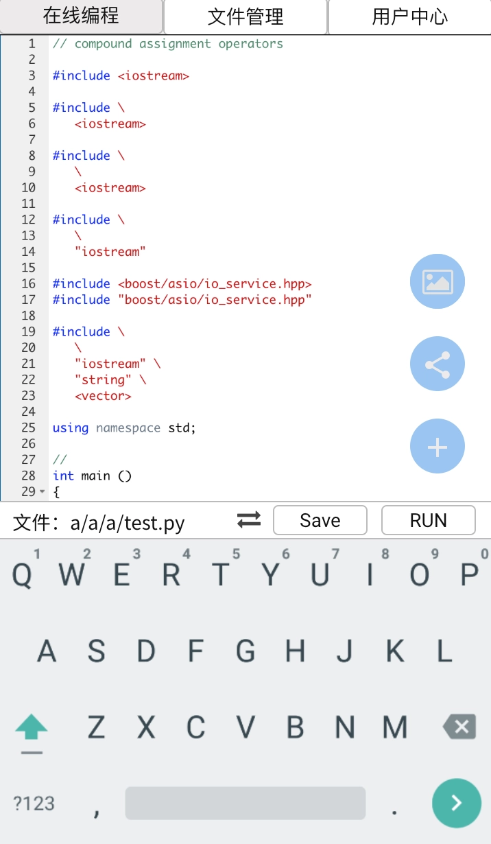491x844 pixels.
Task: Switch keyboard to ?123 symbols
Action: [x=34, y=803]
